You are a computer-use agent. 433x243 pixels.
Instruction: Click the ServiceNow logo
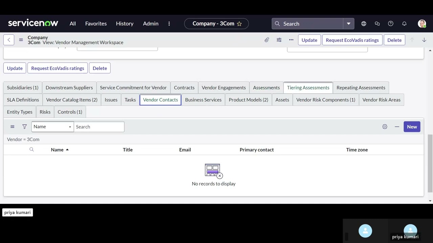pos(33,23)
